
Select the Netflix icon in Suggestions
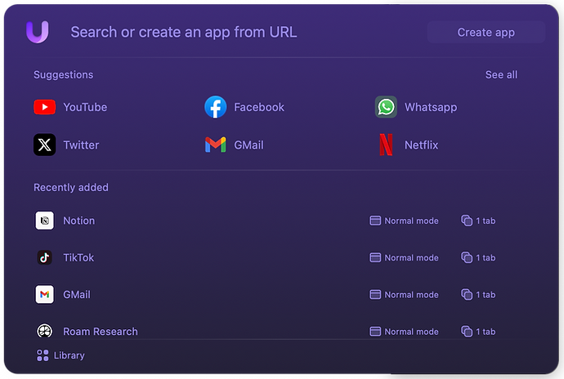tap(386, 145)
